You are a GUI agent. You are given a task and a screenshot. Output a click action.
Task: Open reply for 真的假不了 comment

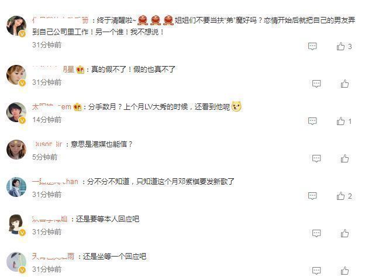316,84
